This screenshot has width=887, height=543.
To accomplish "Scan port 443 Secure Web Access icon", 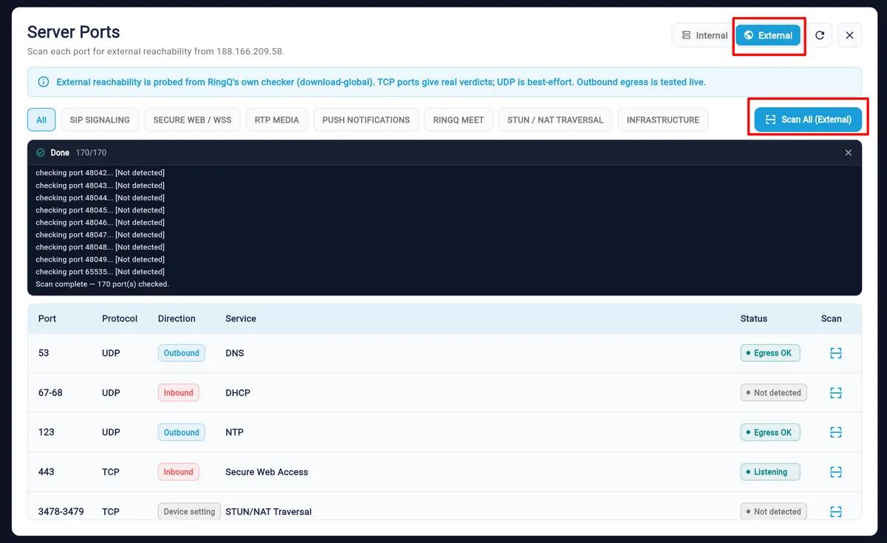I will click(x=836, y=472).
